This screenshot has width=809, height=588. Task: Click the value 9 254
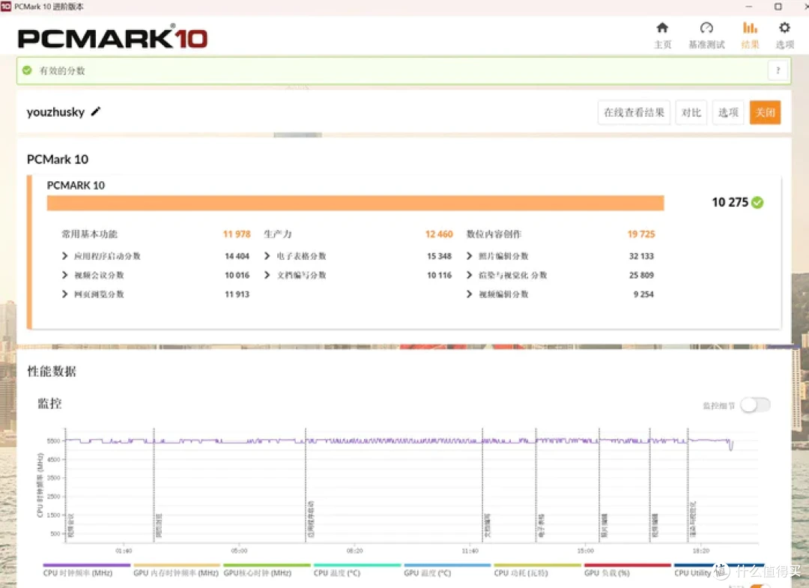[643, 294]
